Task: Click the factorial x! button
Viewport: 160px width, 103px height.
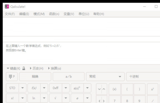Action: coord(12,98)
